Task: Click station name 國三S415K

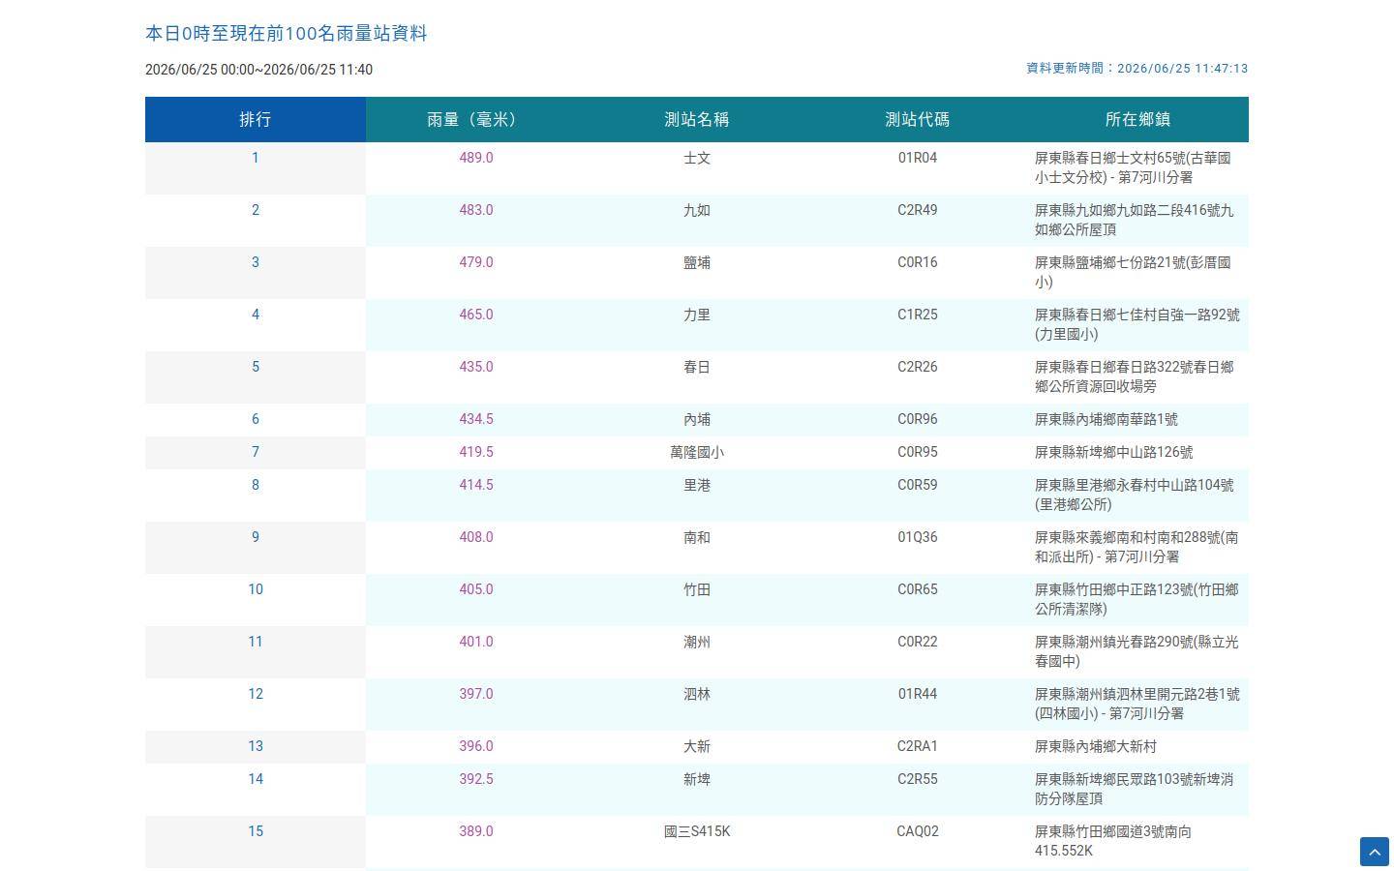Action: (697, 831)
